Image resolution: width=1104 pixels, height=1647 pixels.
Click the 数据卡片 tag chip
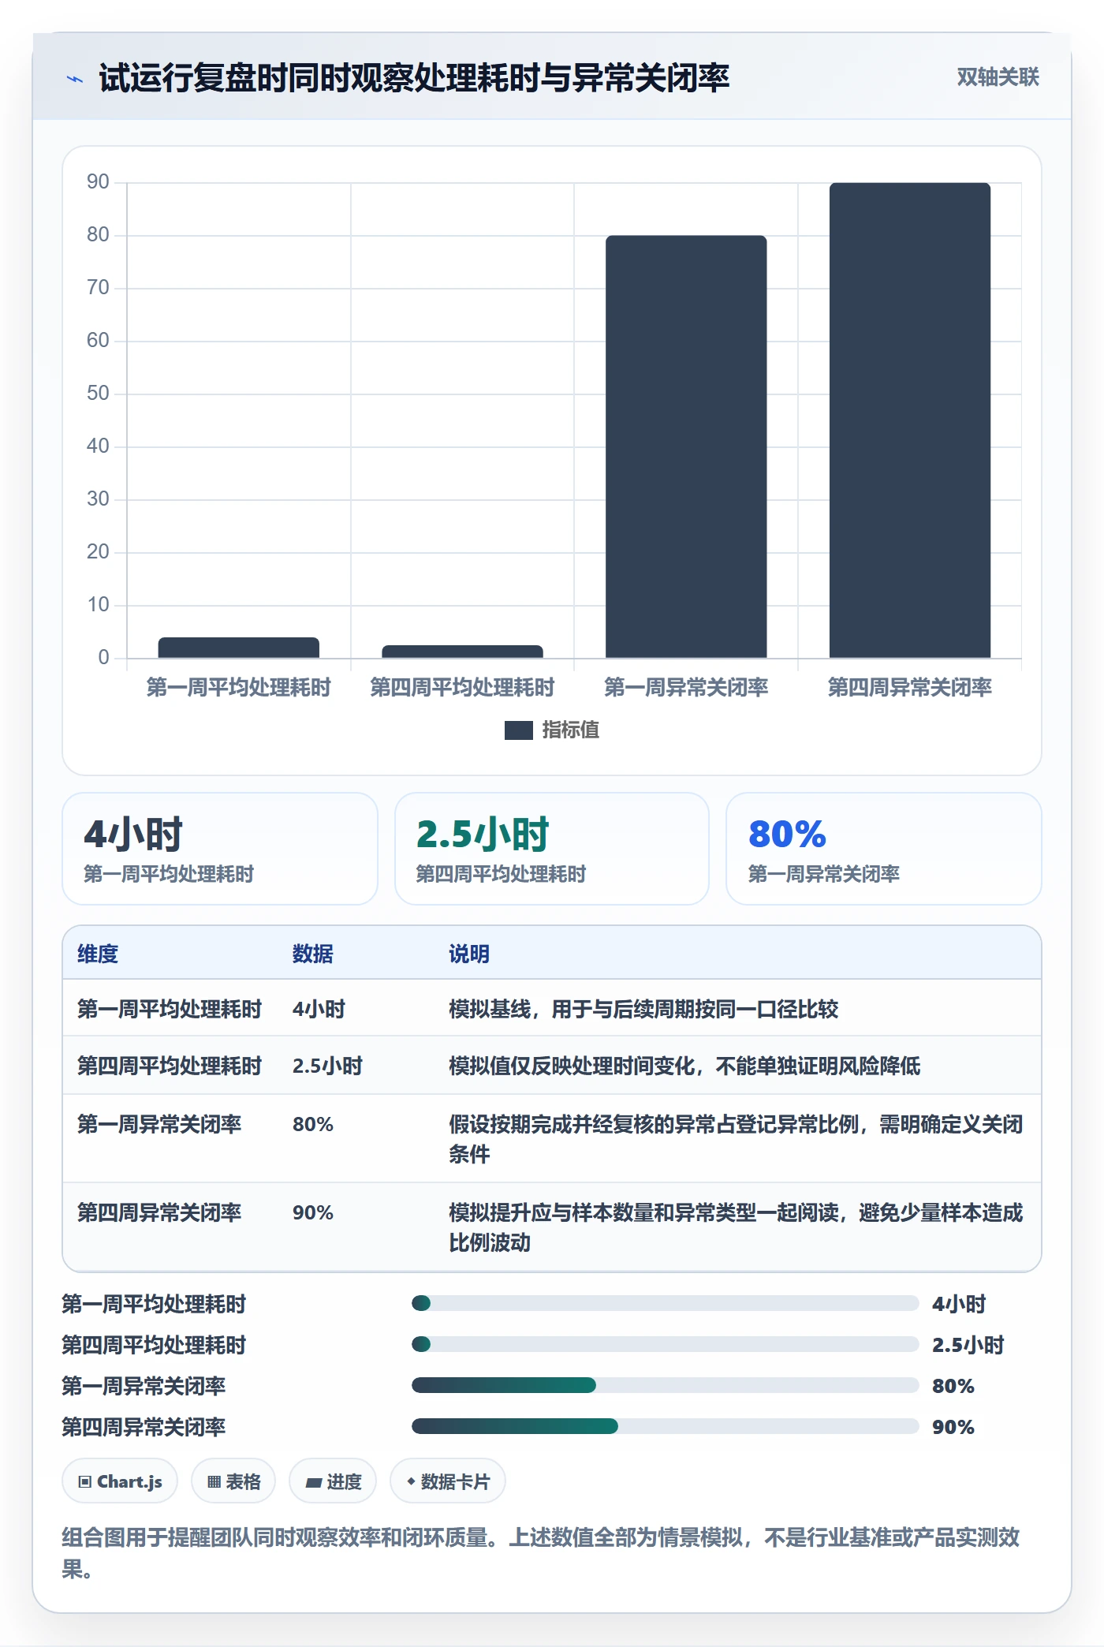448,1481
